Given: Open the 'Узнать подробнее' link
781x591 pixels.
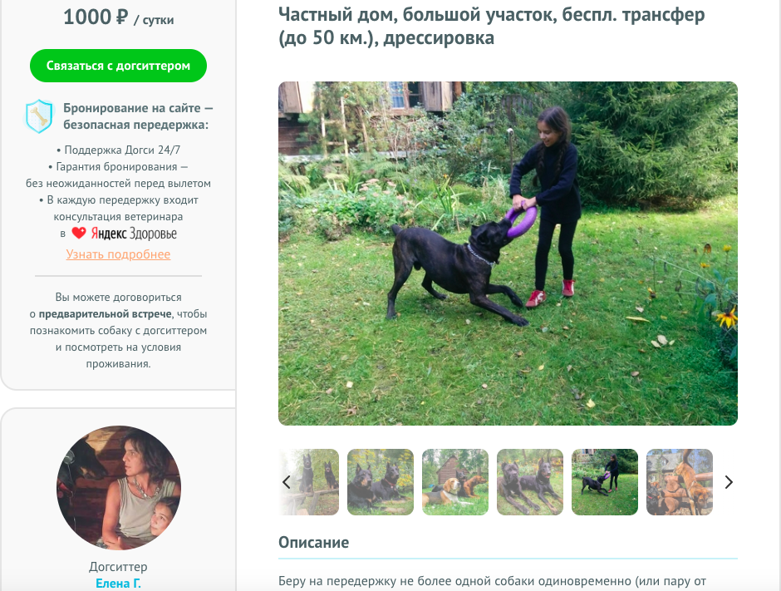Looking at the screenshot, I should tap(118, 254).
